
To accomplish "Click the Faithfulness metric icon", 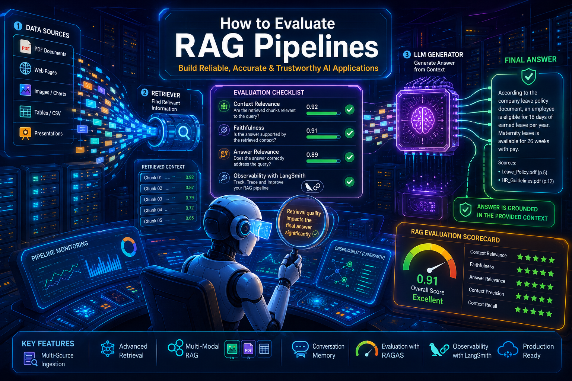I will 224,130.
